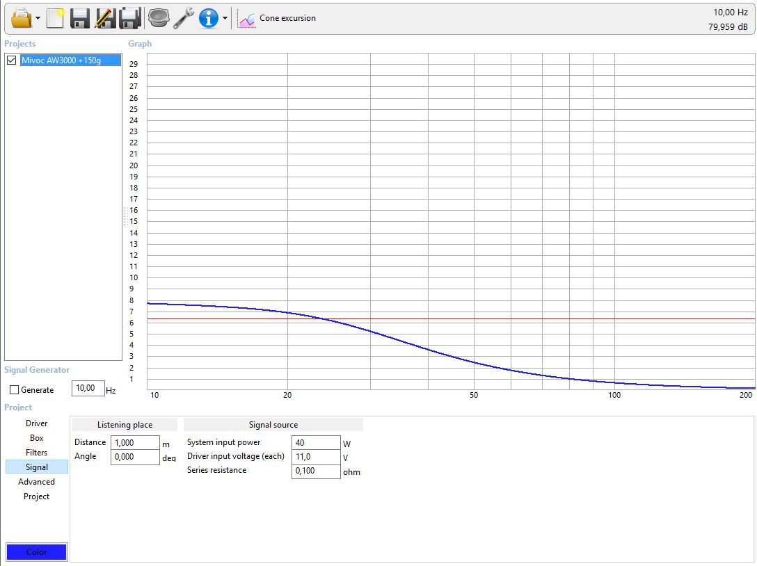This screenshot has width=757, height=566.
Task: Switch to the Box tab
Action: pyautogui.click(x=37, y=437)
